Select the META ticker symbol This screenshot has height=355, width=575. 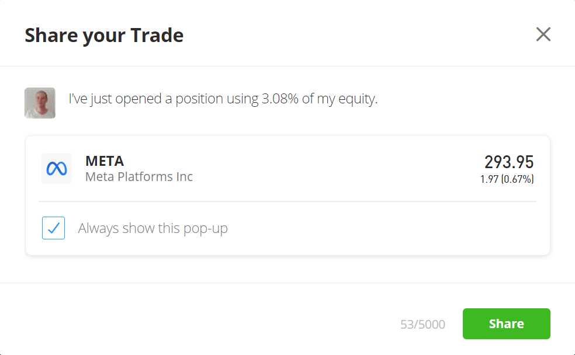tap(105, 161)
